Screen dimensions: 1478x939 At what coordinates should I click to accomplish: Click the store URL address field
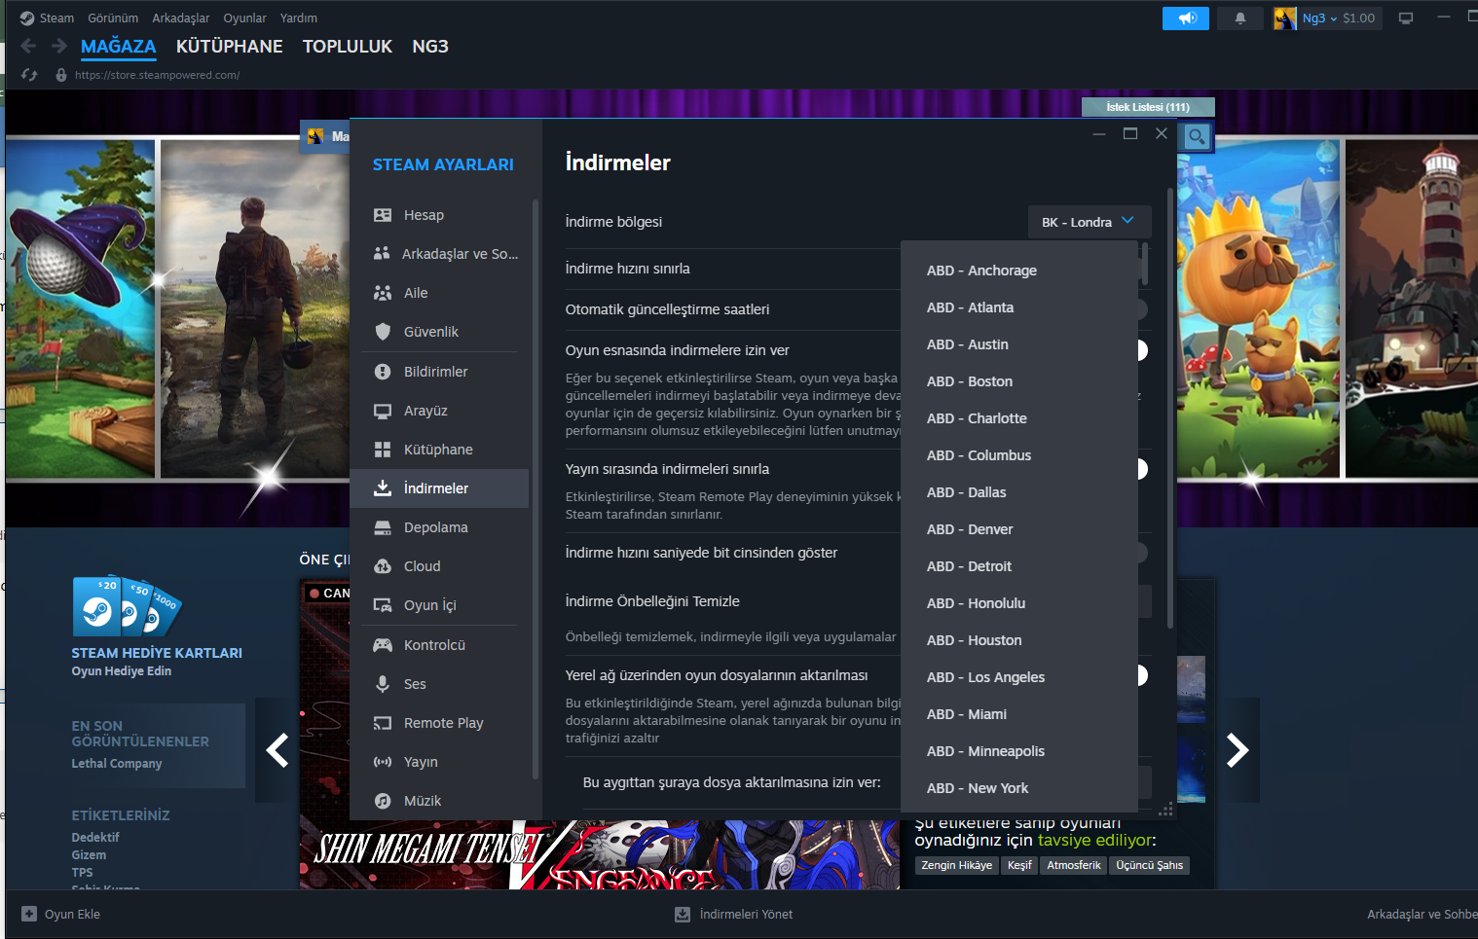click(x=157, y=75)
